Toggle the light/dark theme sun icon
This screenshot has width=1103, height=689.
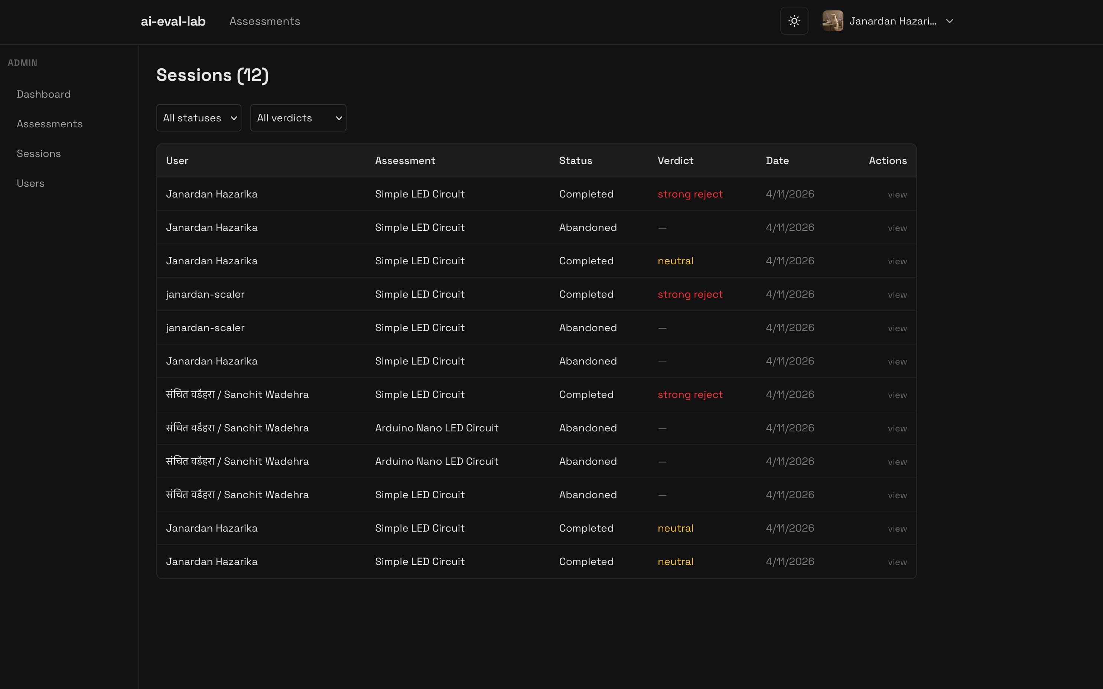coord(794,21)
